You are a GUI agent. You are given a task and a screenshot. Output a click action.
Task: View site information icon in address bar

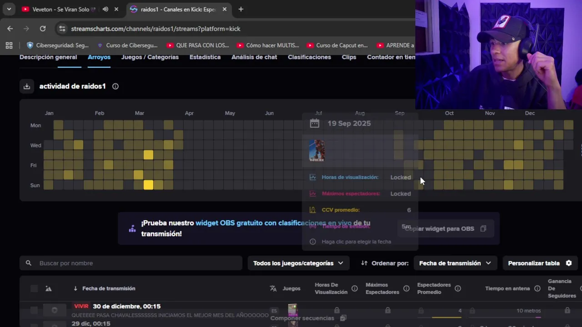point(62,29)
